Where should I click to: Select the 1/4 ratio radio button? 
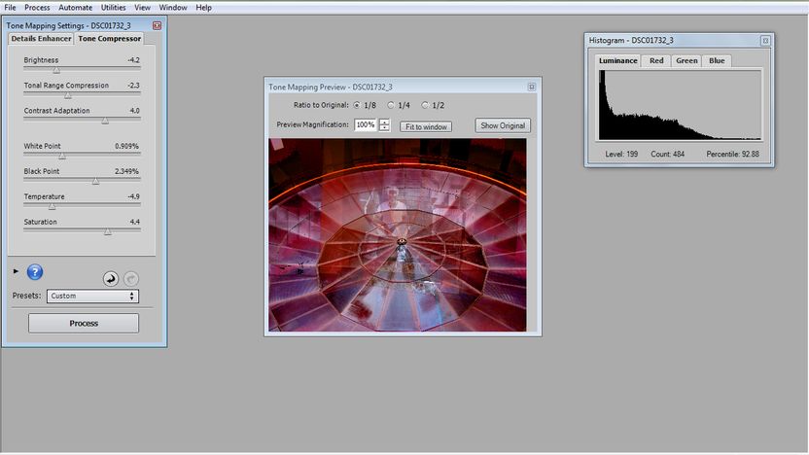(391, 105)
